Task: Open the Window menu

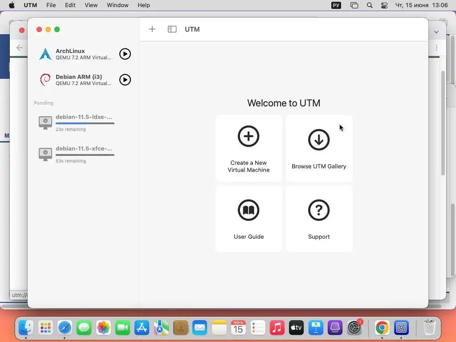Action: 118,5
